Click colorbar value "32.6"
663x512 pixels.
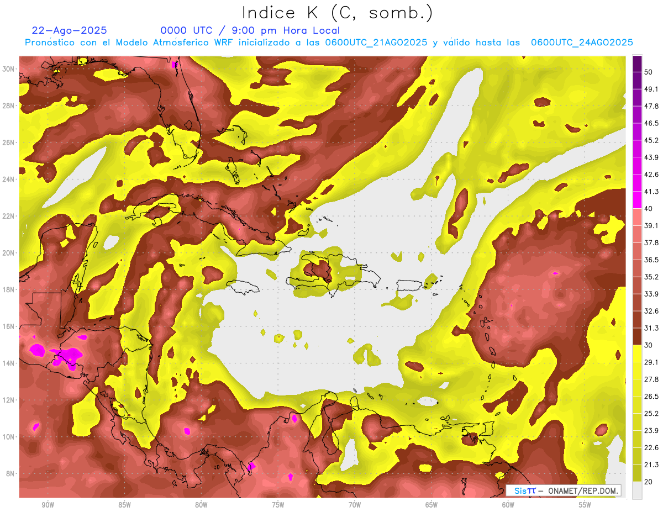651,311
